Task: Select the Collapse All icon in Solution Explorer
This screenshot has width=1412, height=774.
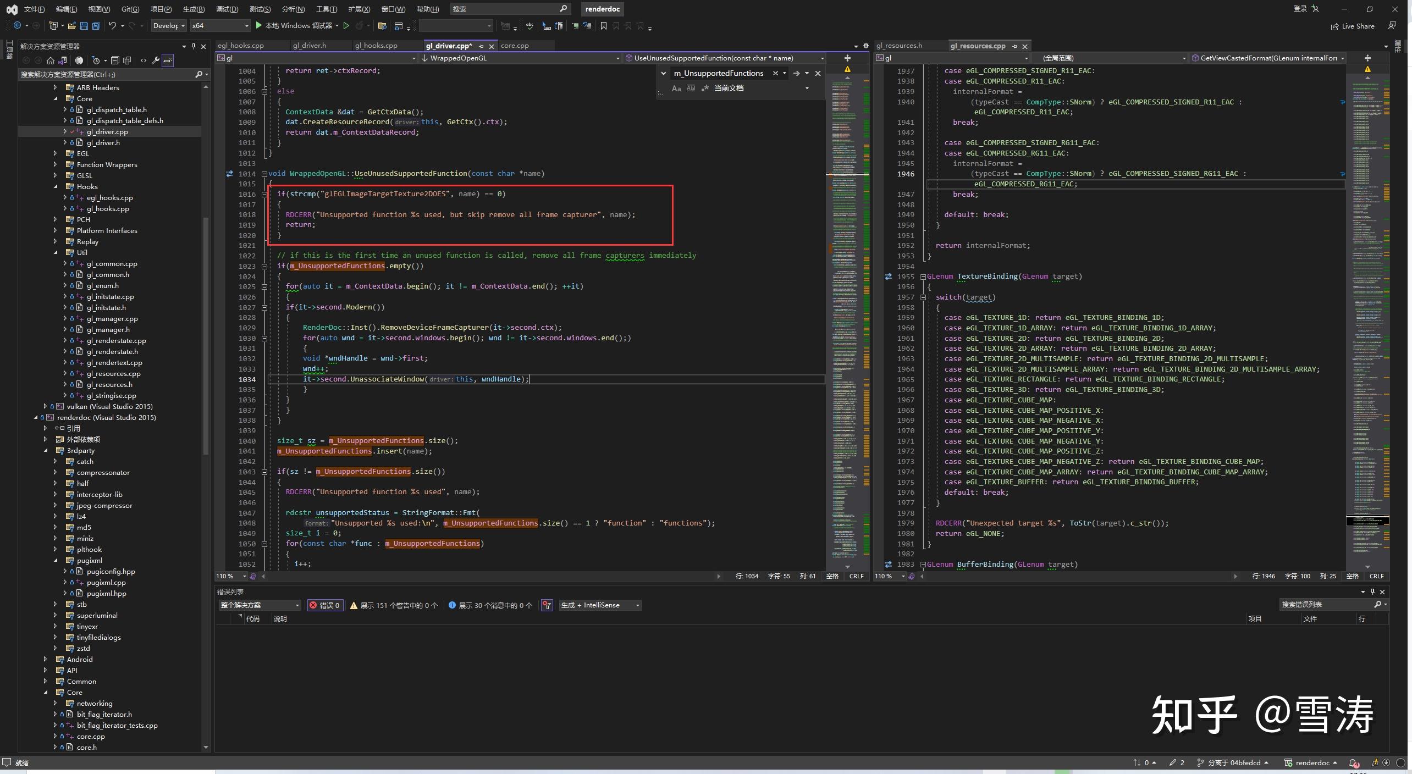Action: click(116, 60)
